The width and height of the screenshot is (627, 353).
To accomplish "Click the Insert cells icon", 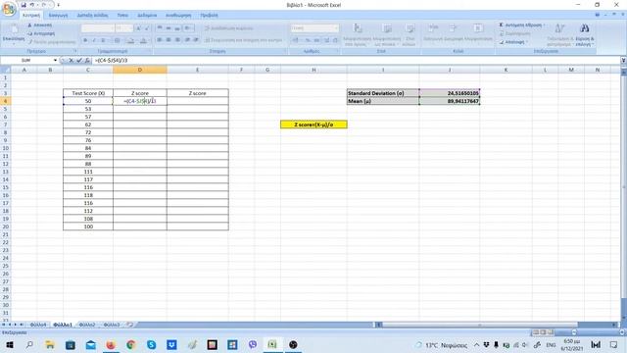I will [x=433, y=28].
